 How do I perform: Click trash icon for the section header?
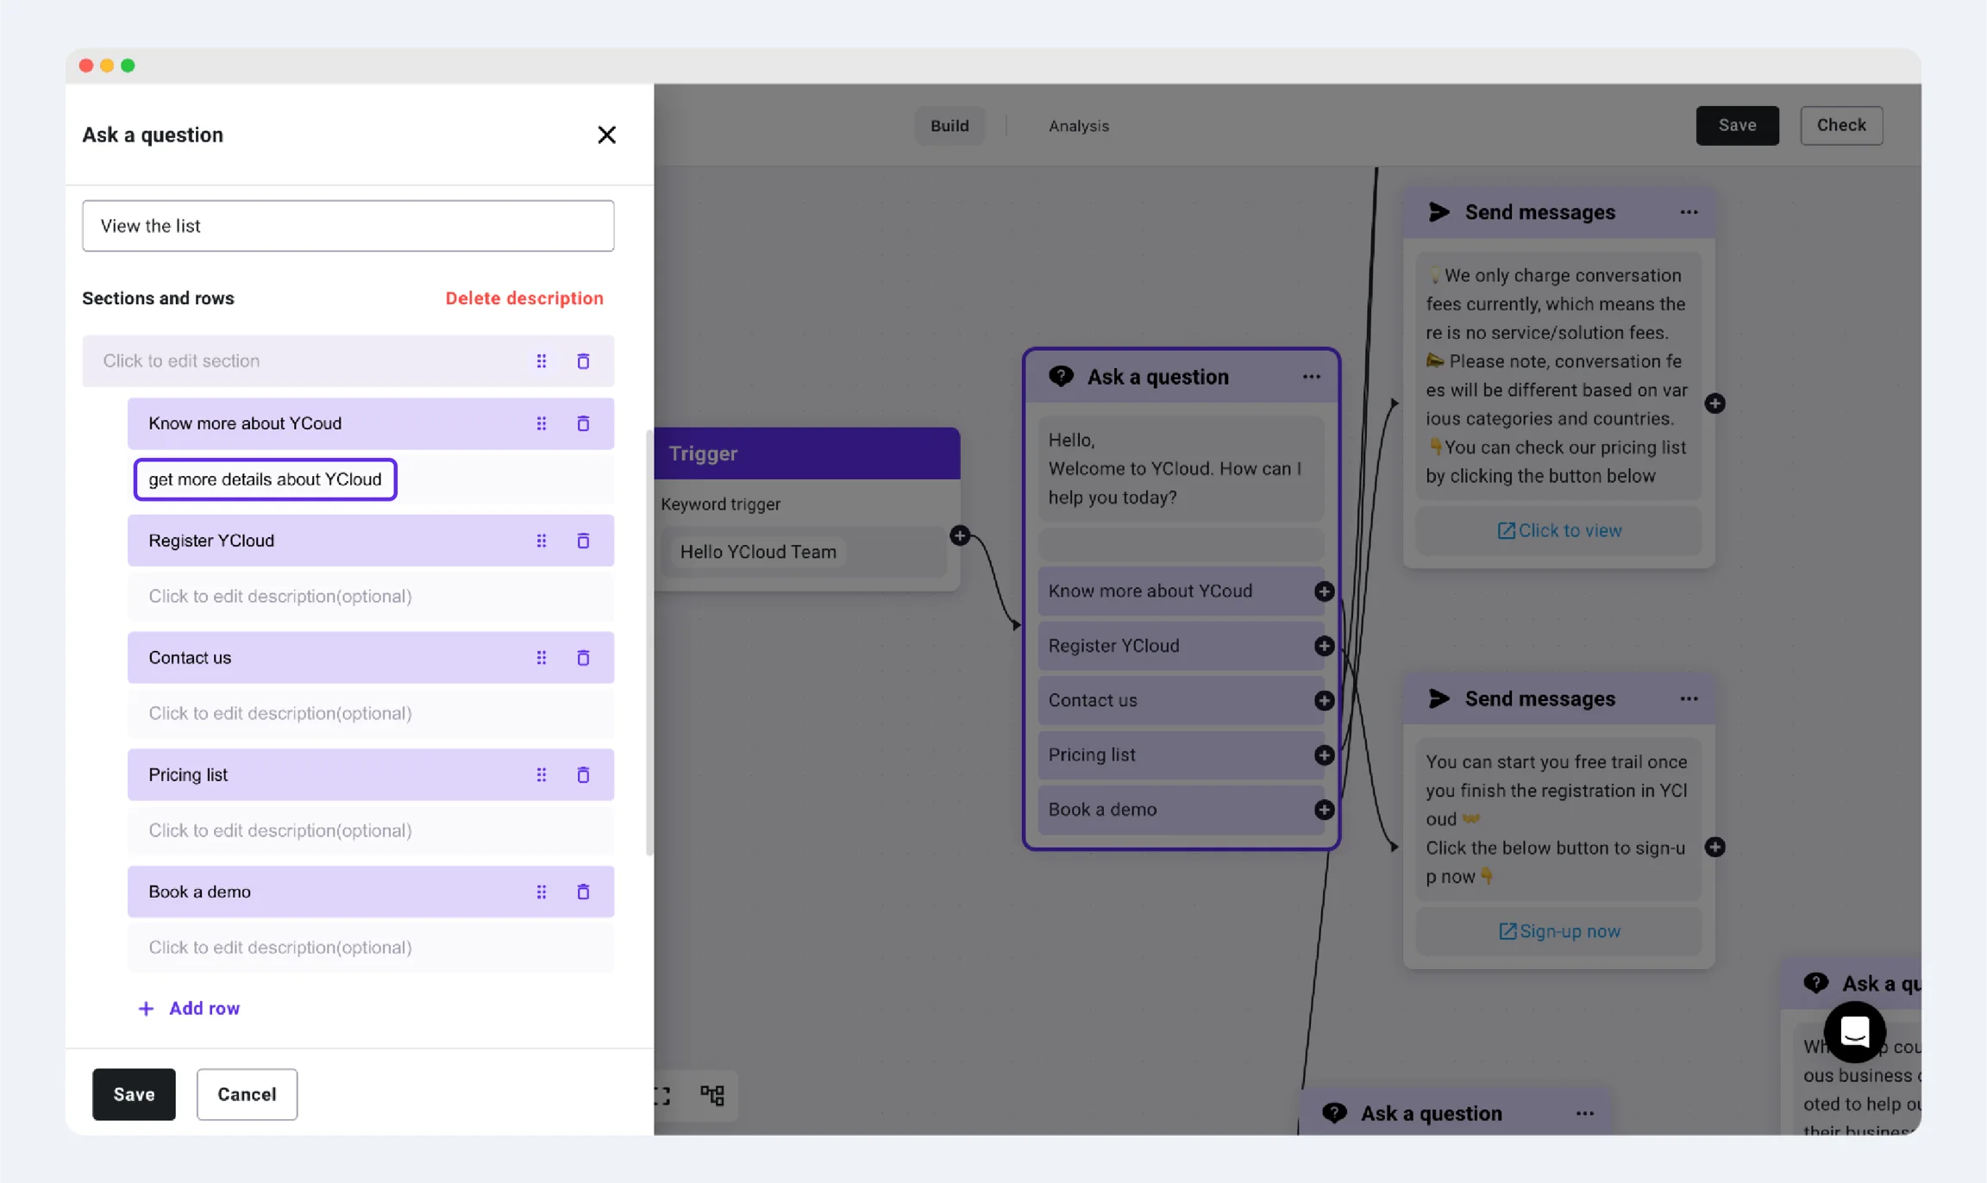click(x=583, y=361)
